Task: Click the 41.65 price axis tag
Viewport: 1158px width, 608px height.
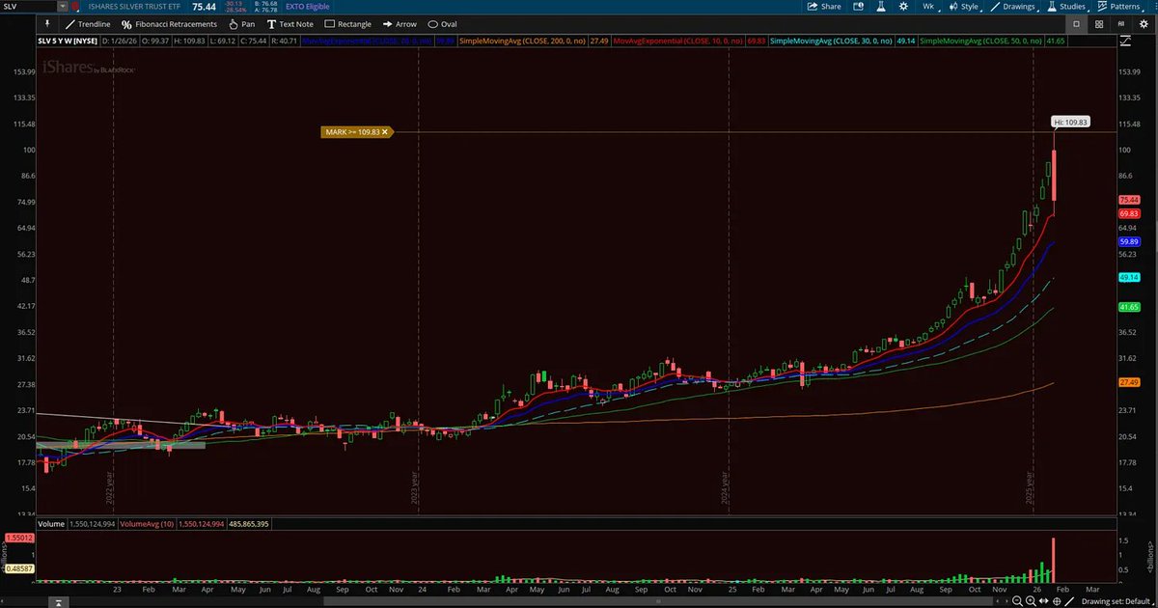Action: 1130,307
